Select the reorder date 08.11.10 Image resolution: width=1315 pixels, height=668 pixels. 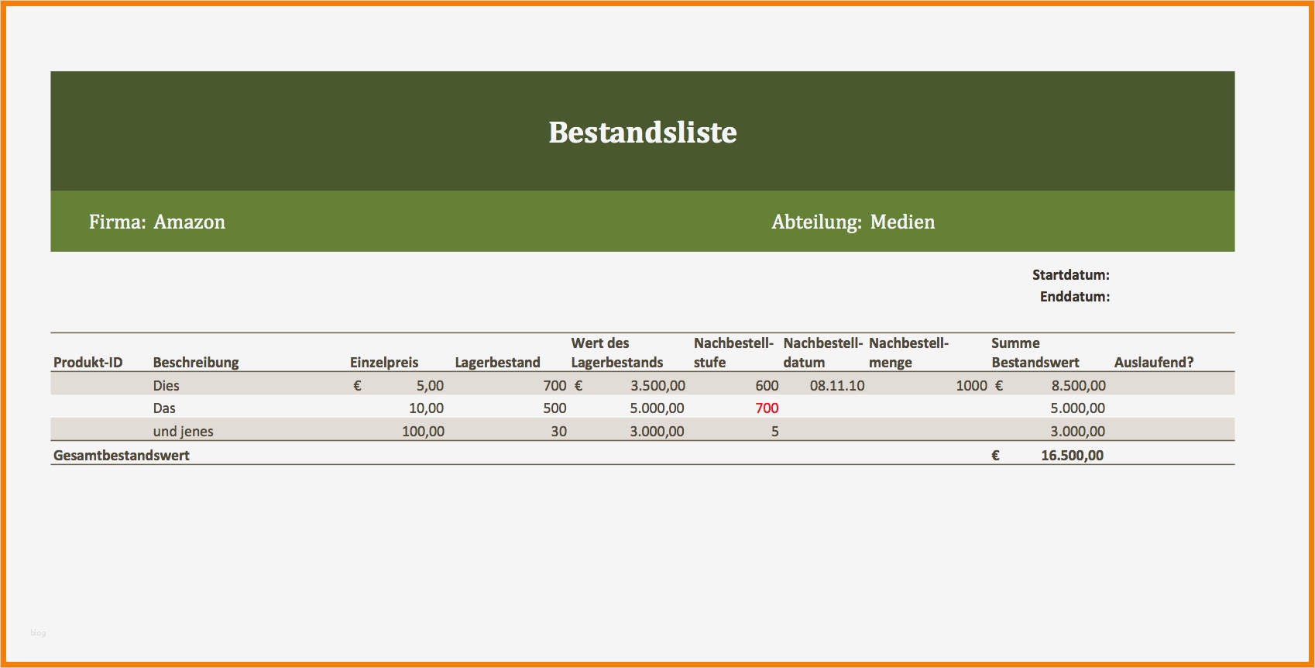click(837, 385)
